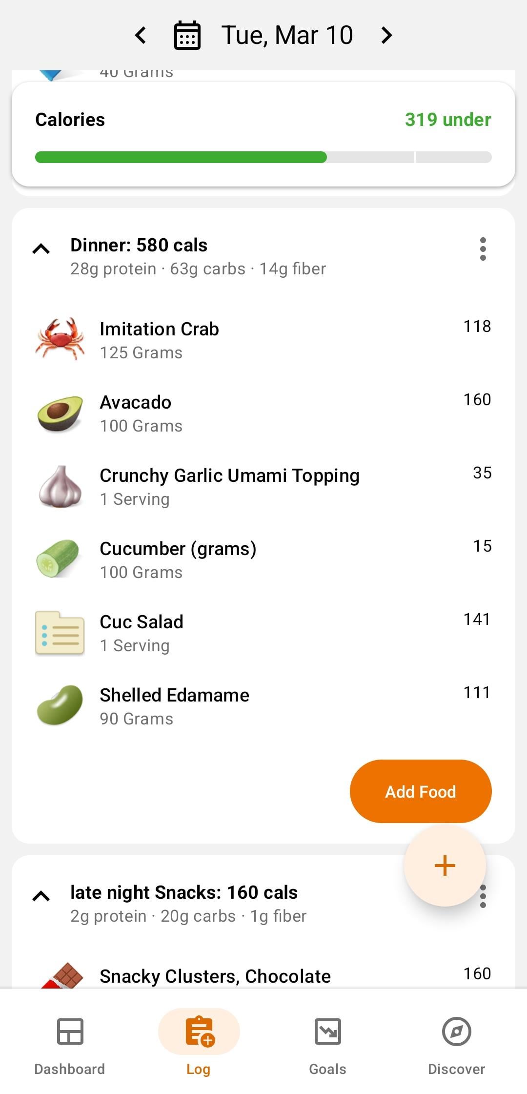Open Dinner meal options menu

(483, 249)
